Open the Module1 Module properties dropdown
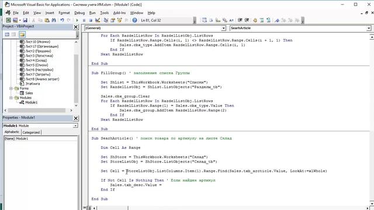The width and height of the screenshot is (374, 210). (x=75, y=125)
